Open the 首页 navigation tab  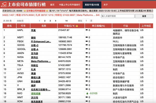pos(52,5)
